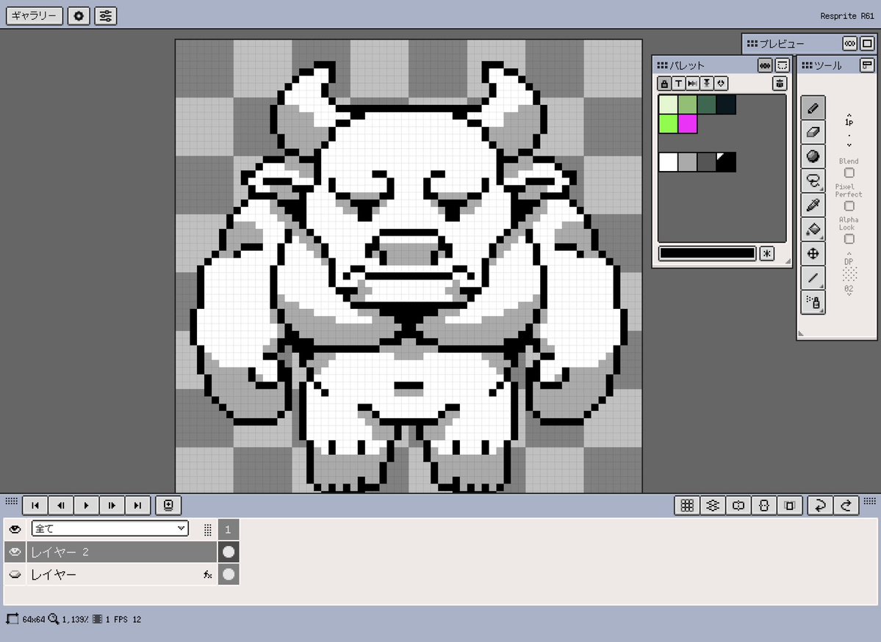
Task: Undo the last action
Action: (820, 506)
